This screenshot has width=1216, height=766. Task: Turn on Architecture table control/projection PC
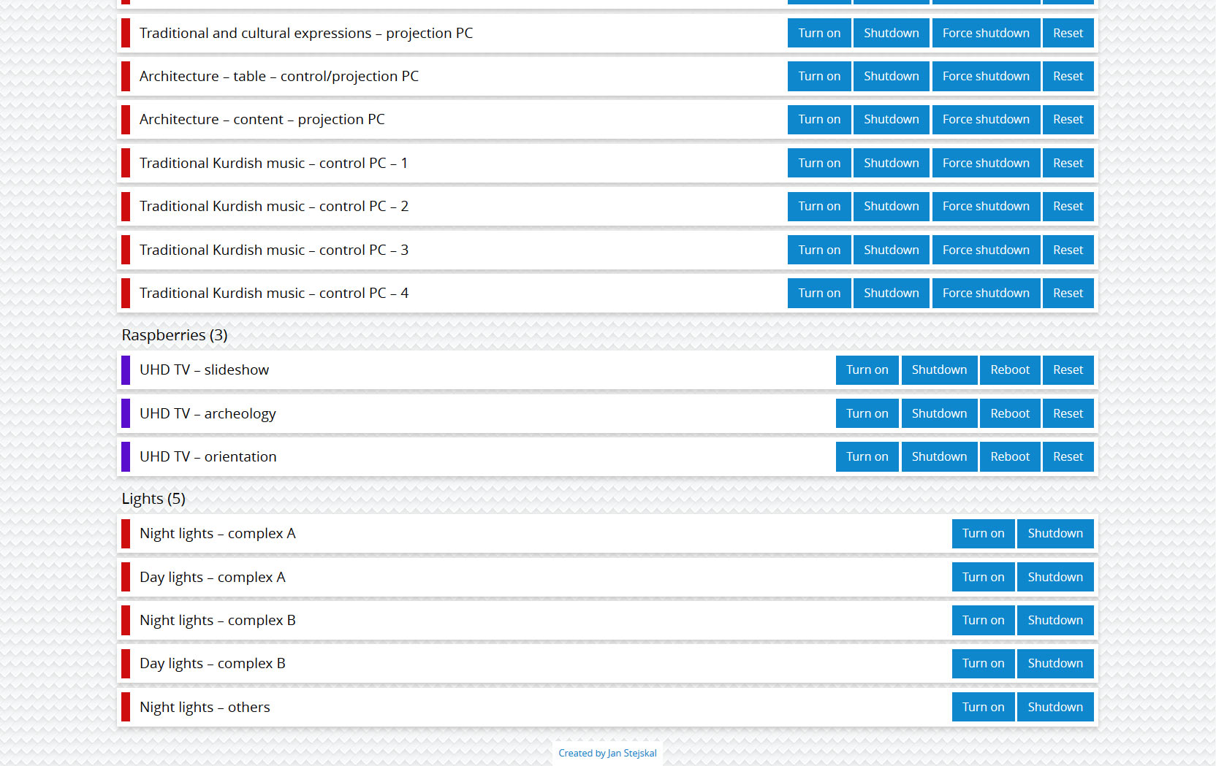pyautogui.click(x=819, y=76)
